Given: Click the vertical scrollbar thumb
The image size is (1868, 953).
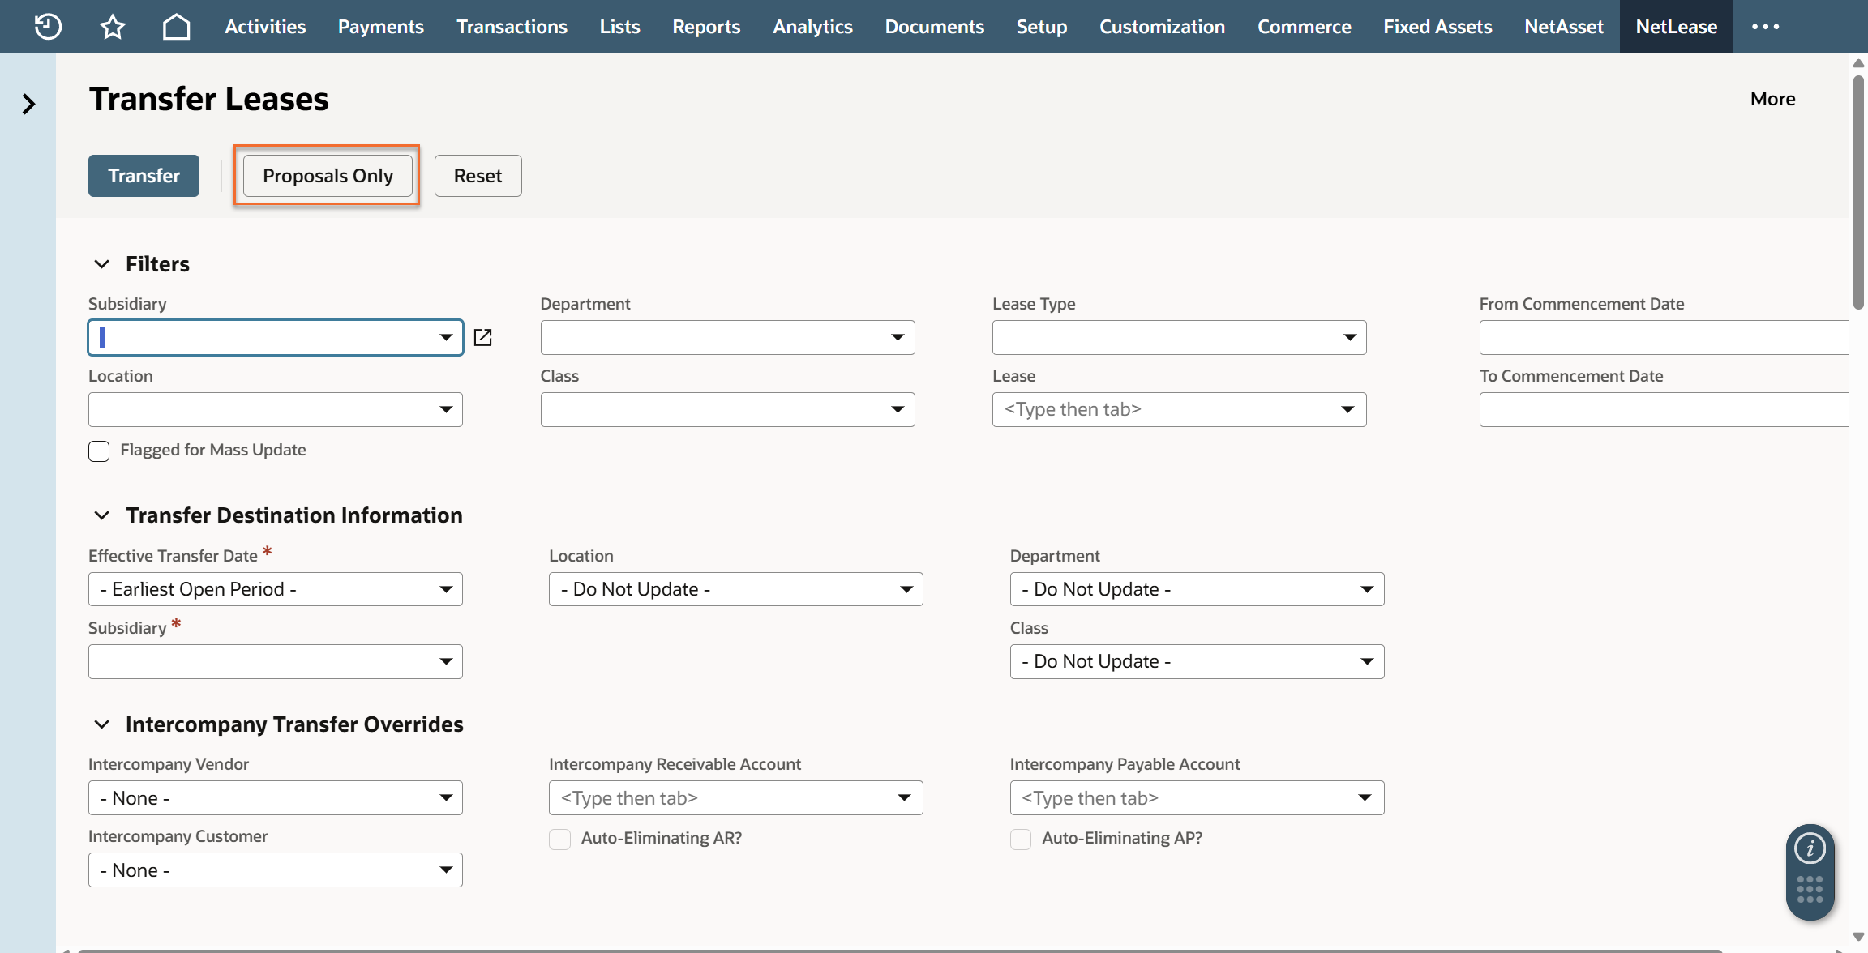Looking at the screenshot, I should (x=1857, y=193).
